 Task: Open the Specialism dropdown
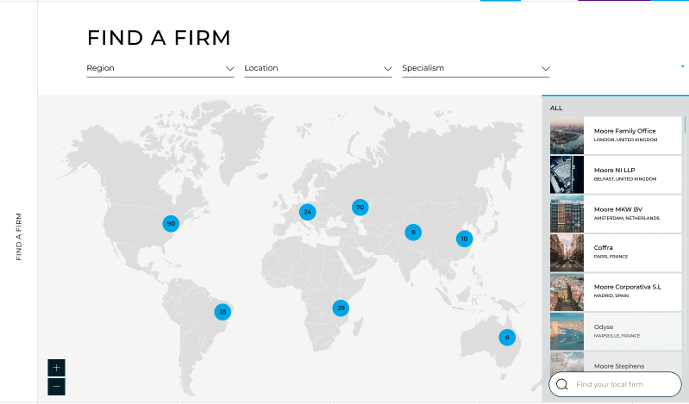[476, 68]
